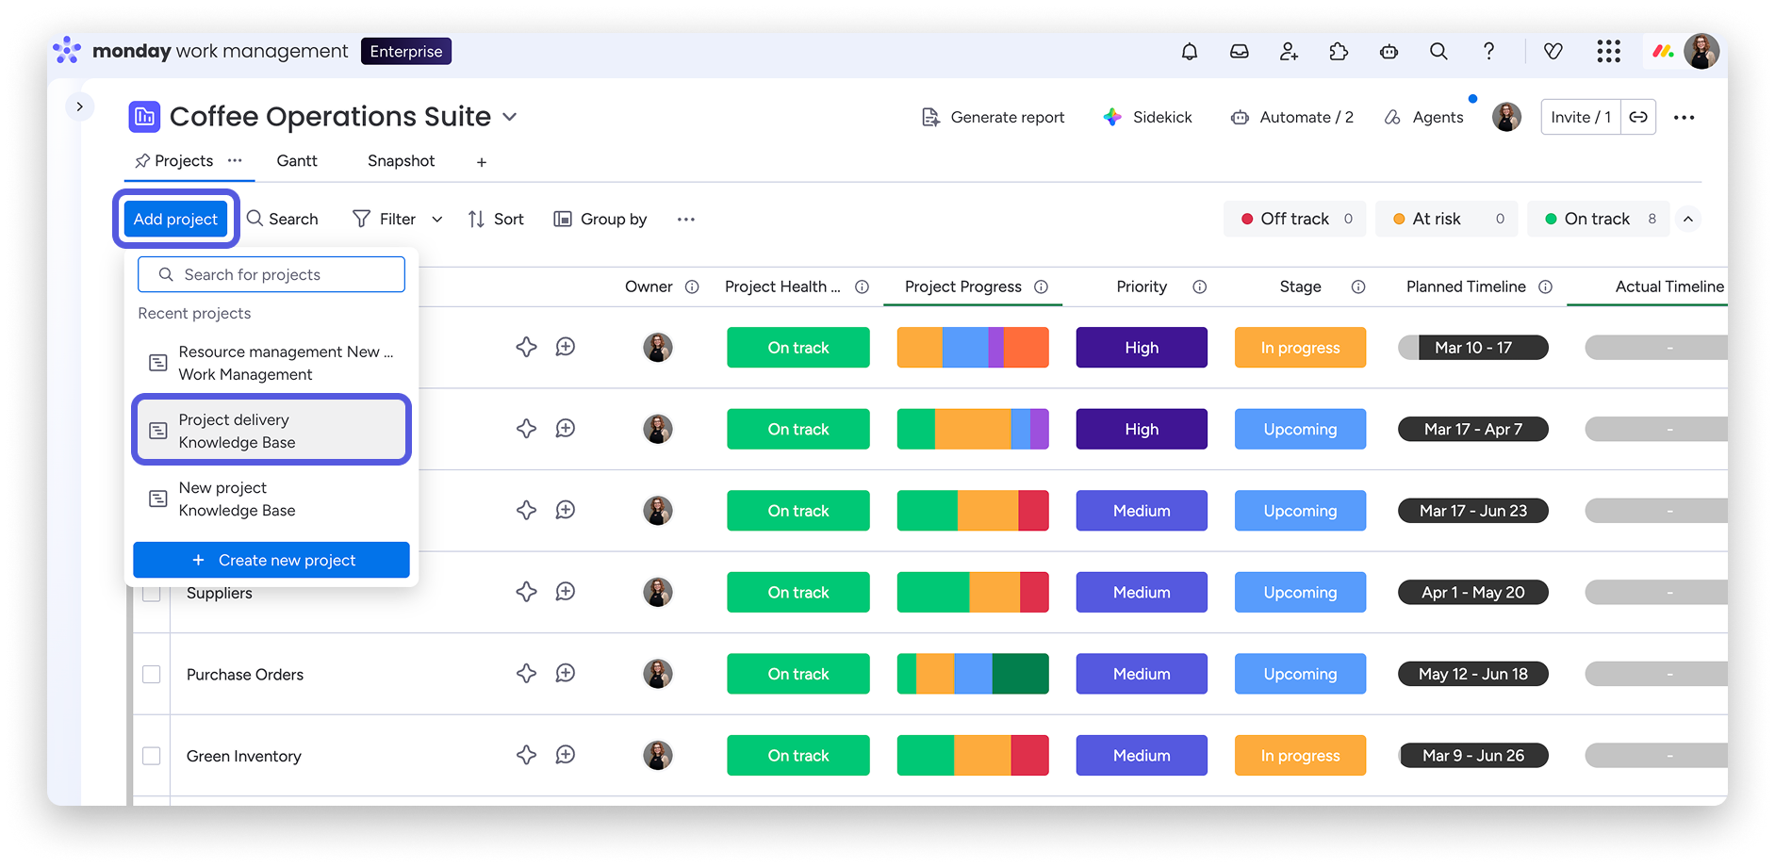Toggle the Off track health filter
The width and height of the screenshot is (1775, 867).
pos(1295,219)
